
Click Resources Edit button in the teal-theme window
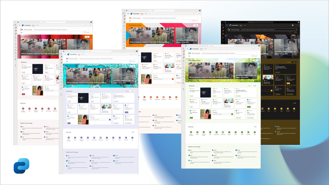(x=133, y=132)
